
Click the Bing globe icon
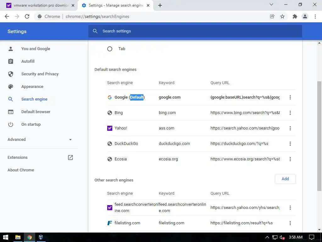click(x=110, y=113)
